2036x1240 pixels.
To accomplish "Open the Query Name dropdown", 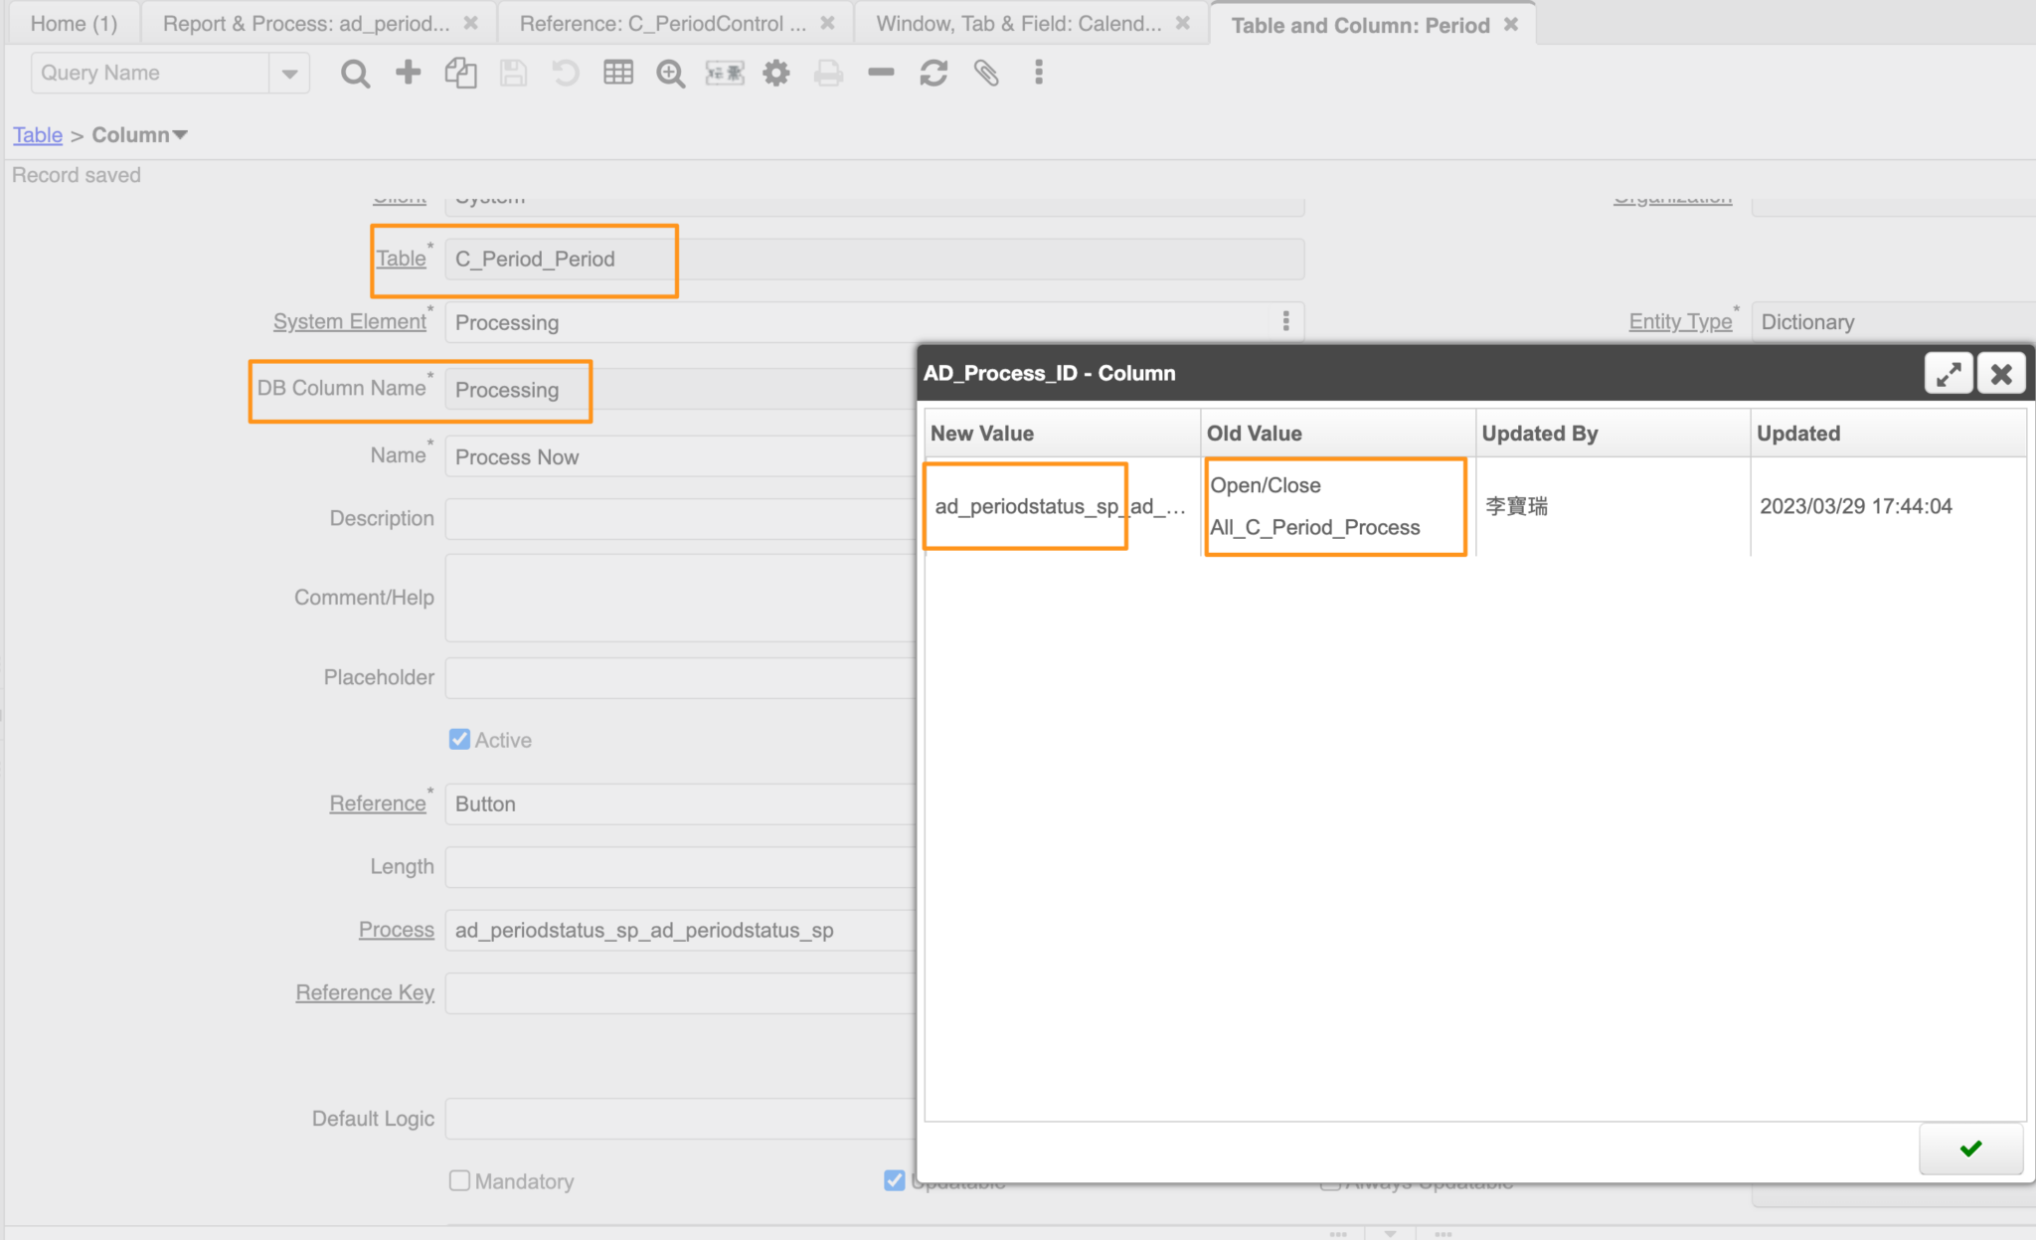I will click(288, 73).
